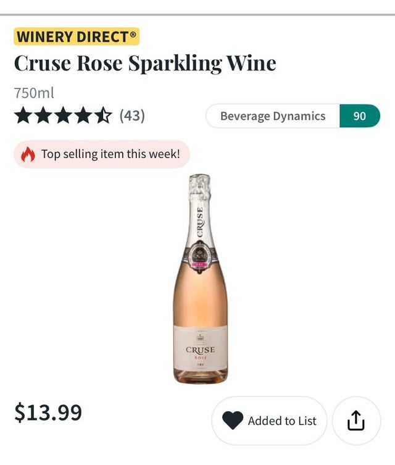
Task: Click the silver foil top of the bottle
Action: pyautogui.click(x=199, y=186)
